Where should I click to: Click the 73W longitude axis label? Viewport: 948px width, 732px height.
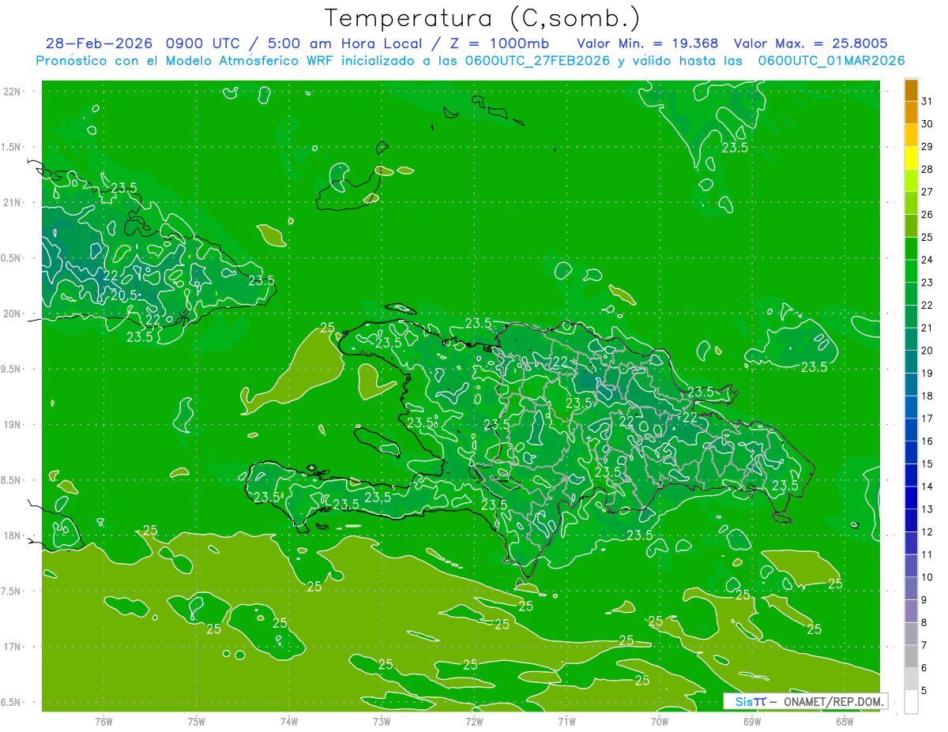(382, 721)
